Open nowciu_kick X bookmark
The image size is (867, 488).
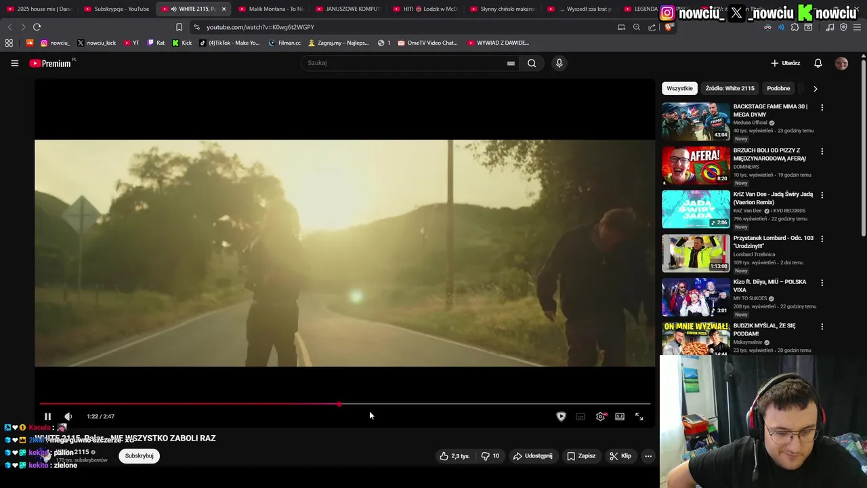click(96, 43)
